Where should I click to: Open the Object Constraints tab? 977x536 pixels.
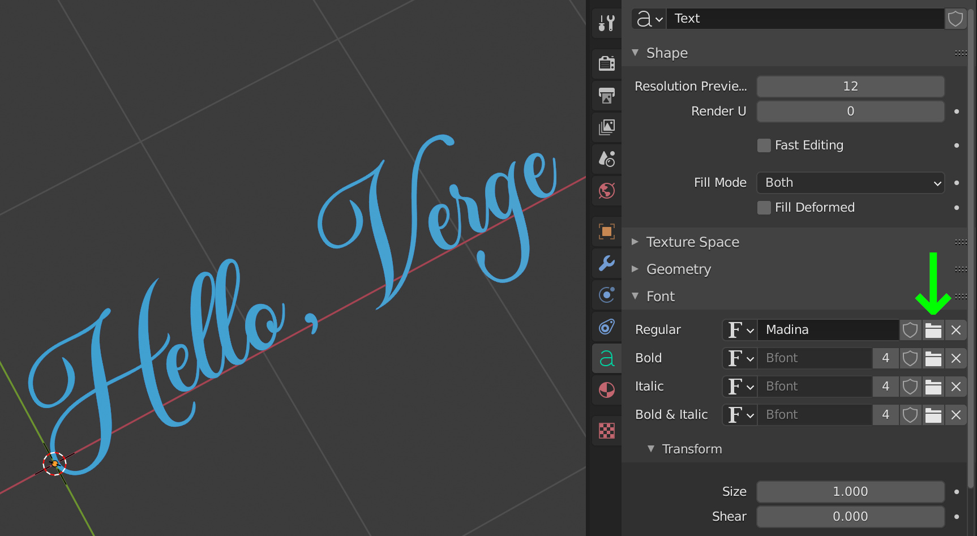[607, 327]
